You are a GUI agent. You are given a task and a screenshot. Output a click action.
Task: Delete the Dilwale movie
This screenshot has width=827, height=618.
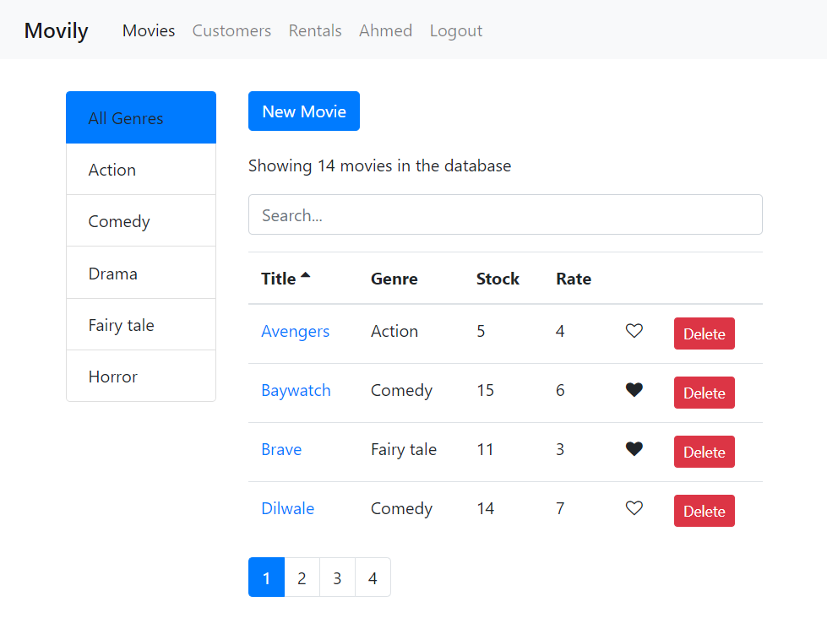tap(705, 511)
